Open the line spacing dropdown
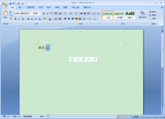 [x=84, y=19]
